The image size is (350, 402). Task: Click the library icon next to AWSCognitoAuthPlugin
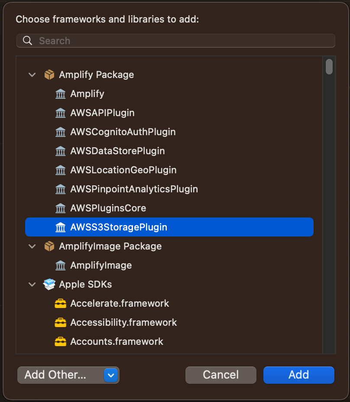61,132
